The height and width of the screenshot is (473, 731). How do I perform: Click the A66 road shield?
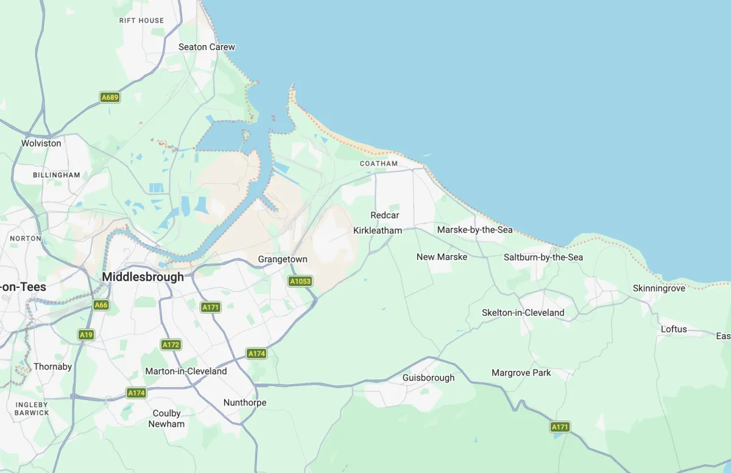[101, 305]
